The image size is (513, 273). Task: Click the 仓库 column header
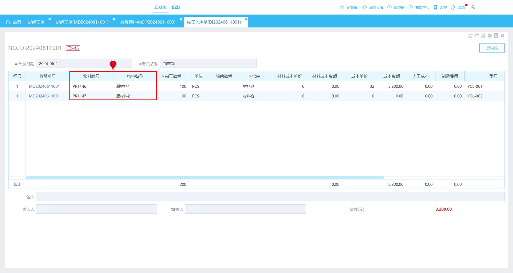tap(256, 76)
